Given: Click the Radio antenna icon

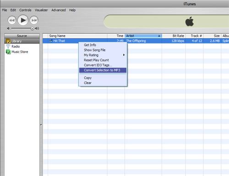Looking at the screenshot, I should pyautogui.click(x=8, y=46).
